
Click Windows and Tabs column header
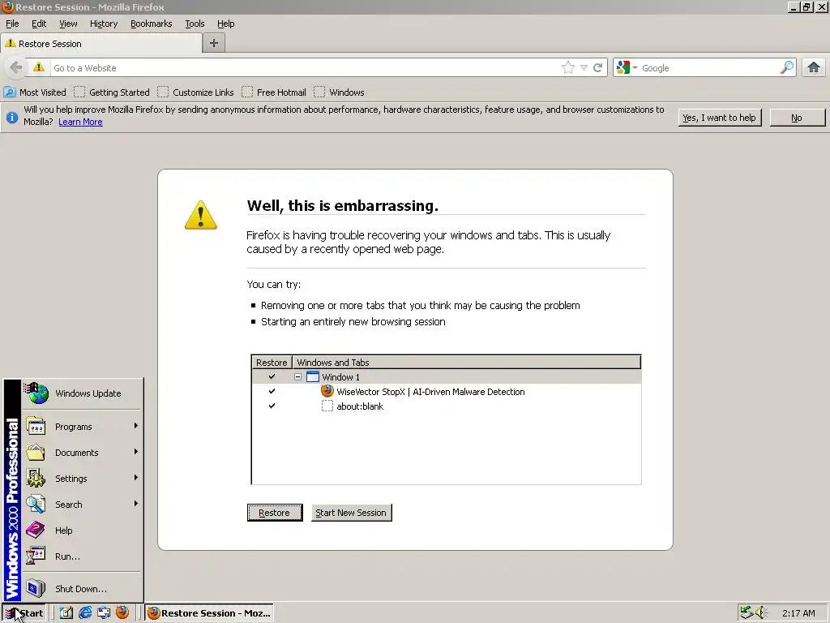pos(466,363)
